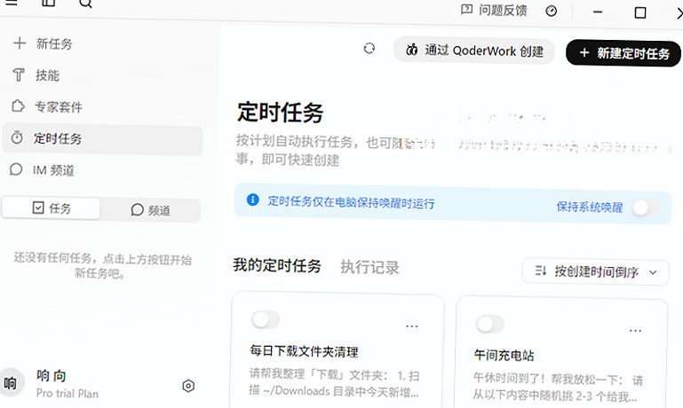This screenshot has width=683, height=408.
Task: Click the blue info icon in banner
Action: pyautogui.click(x=252, y=200)
